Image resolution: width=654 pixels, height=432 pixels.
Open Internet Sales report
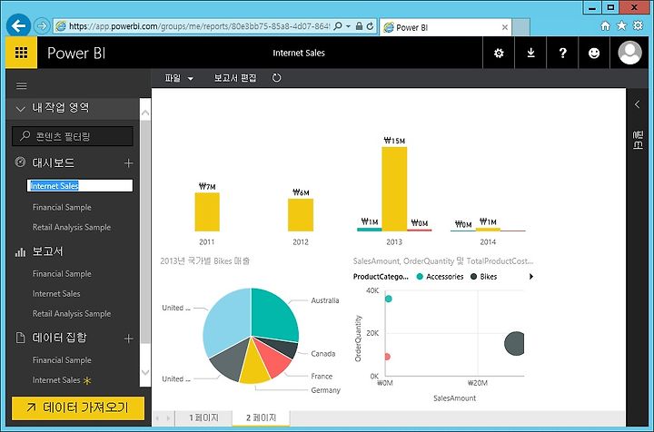click(56, 294)
